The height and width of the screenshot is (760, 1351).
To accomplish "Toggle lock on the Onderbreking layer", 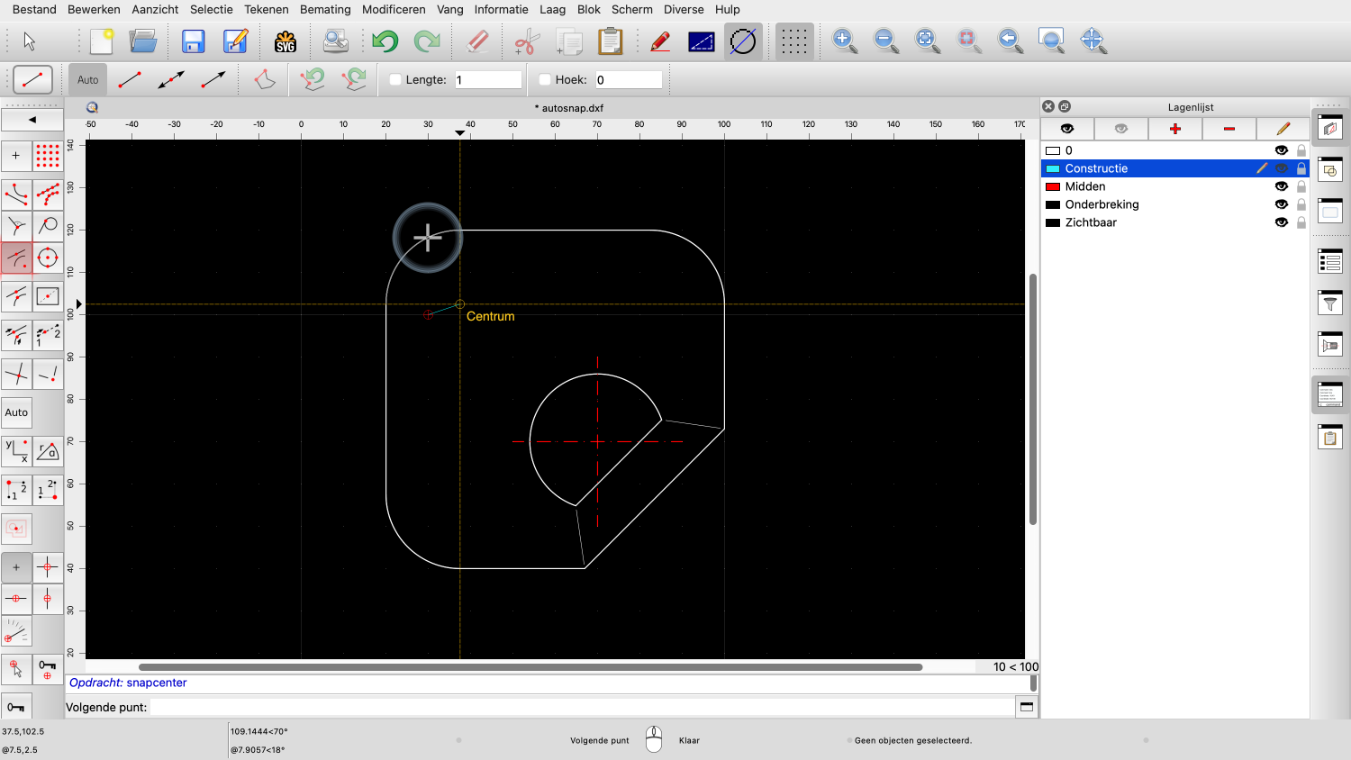I will (1301, 204).
